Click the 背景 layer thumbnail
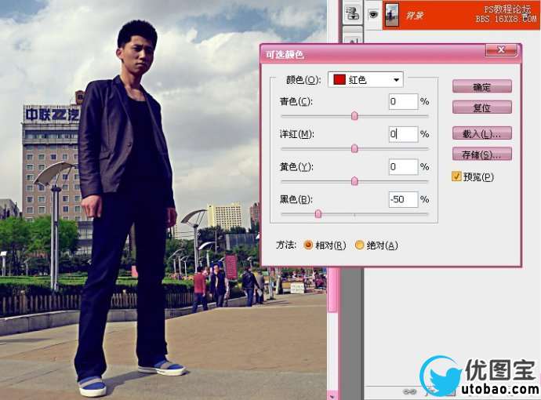This screenshot has width=541, height=400. coord(391,15)
